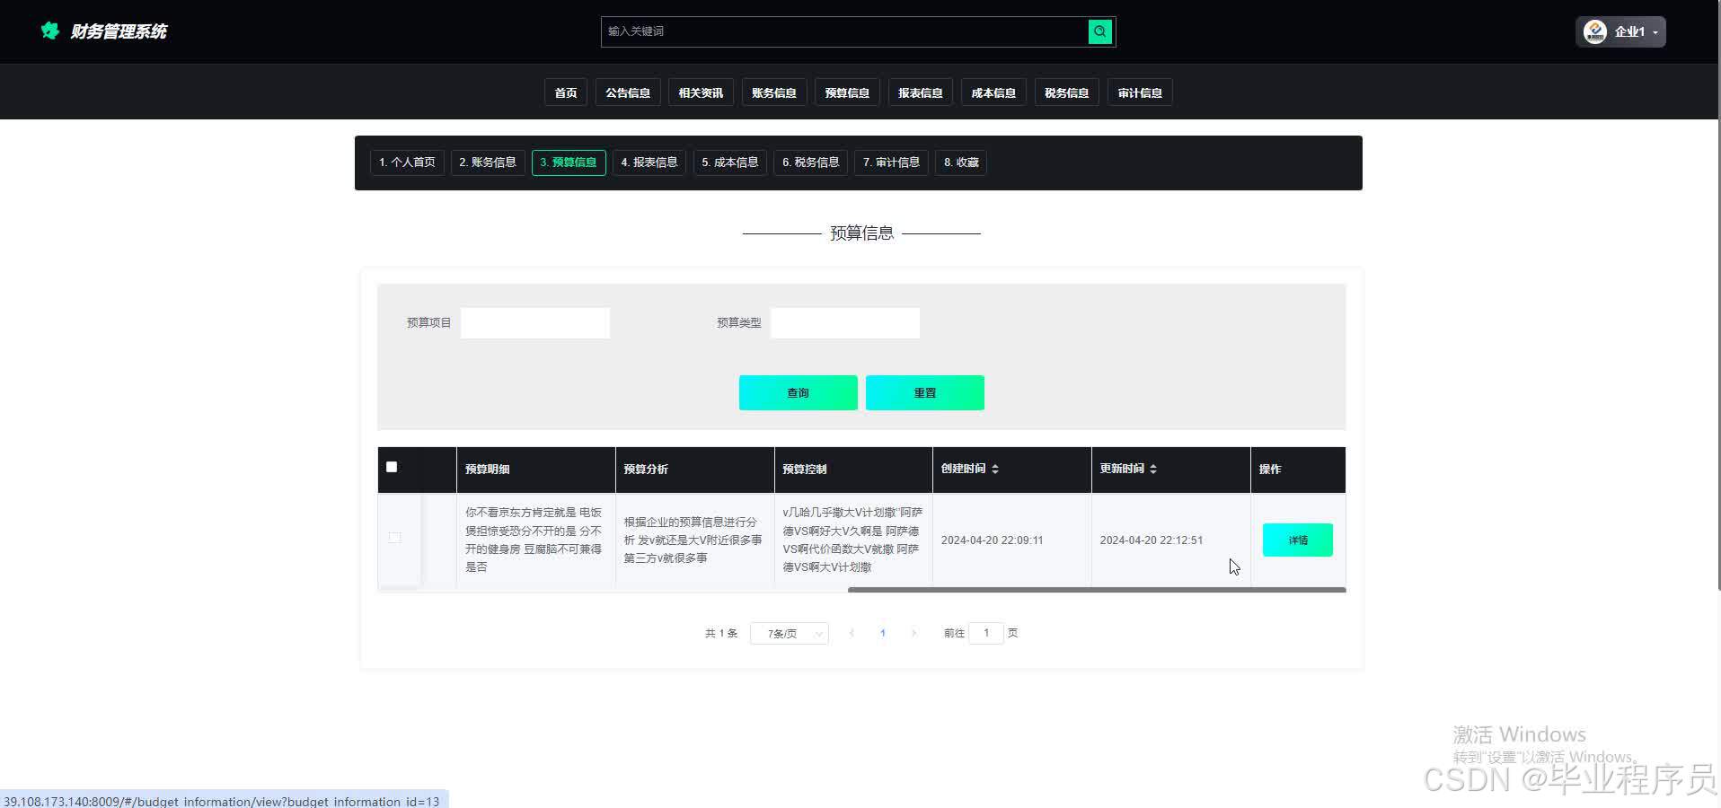This screenshot has width=1721, height=808.
Task: Select page number 1 in pagination
Action: 883,633
